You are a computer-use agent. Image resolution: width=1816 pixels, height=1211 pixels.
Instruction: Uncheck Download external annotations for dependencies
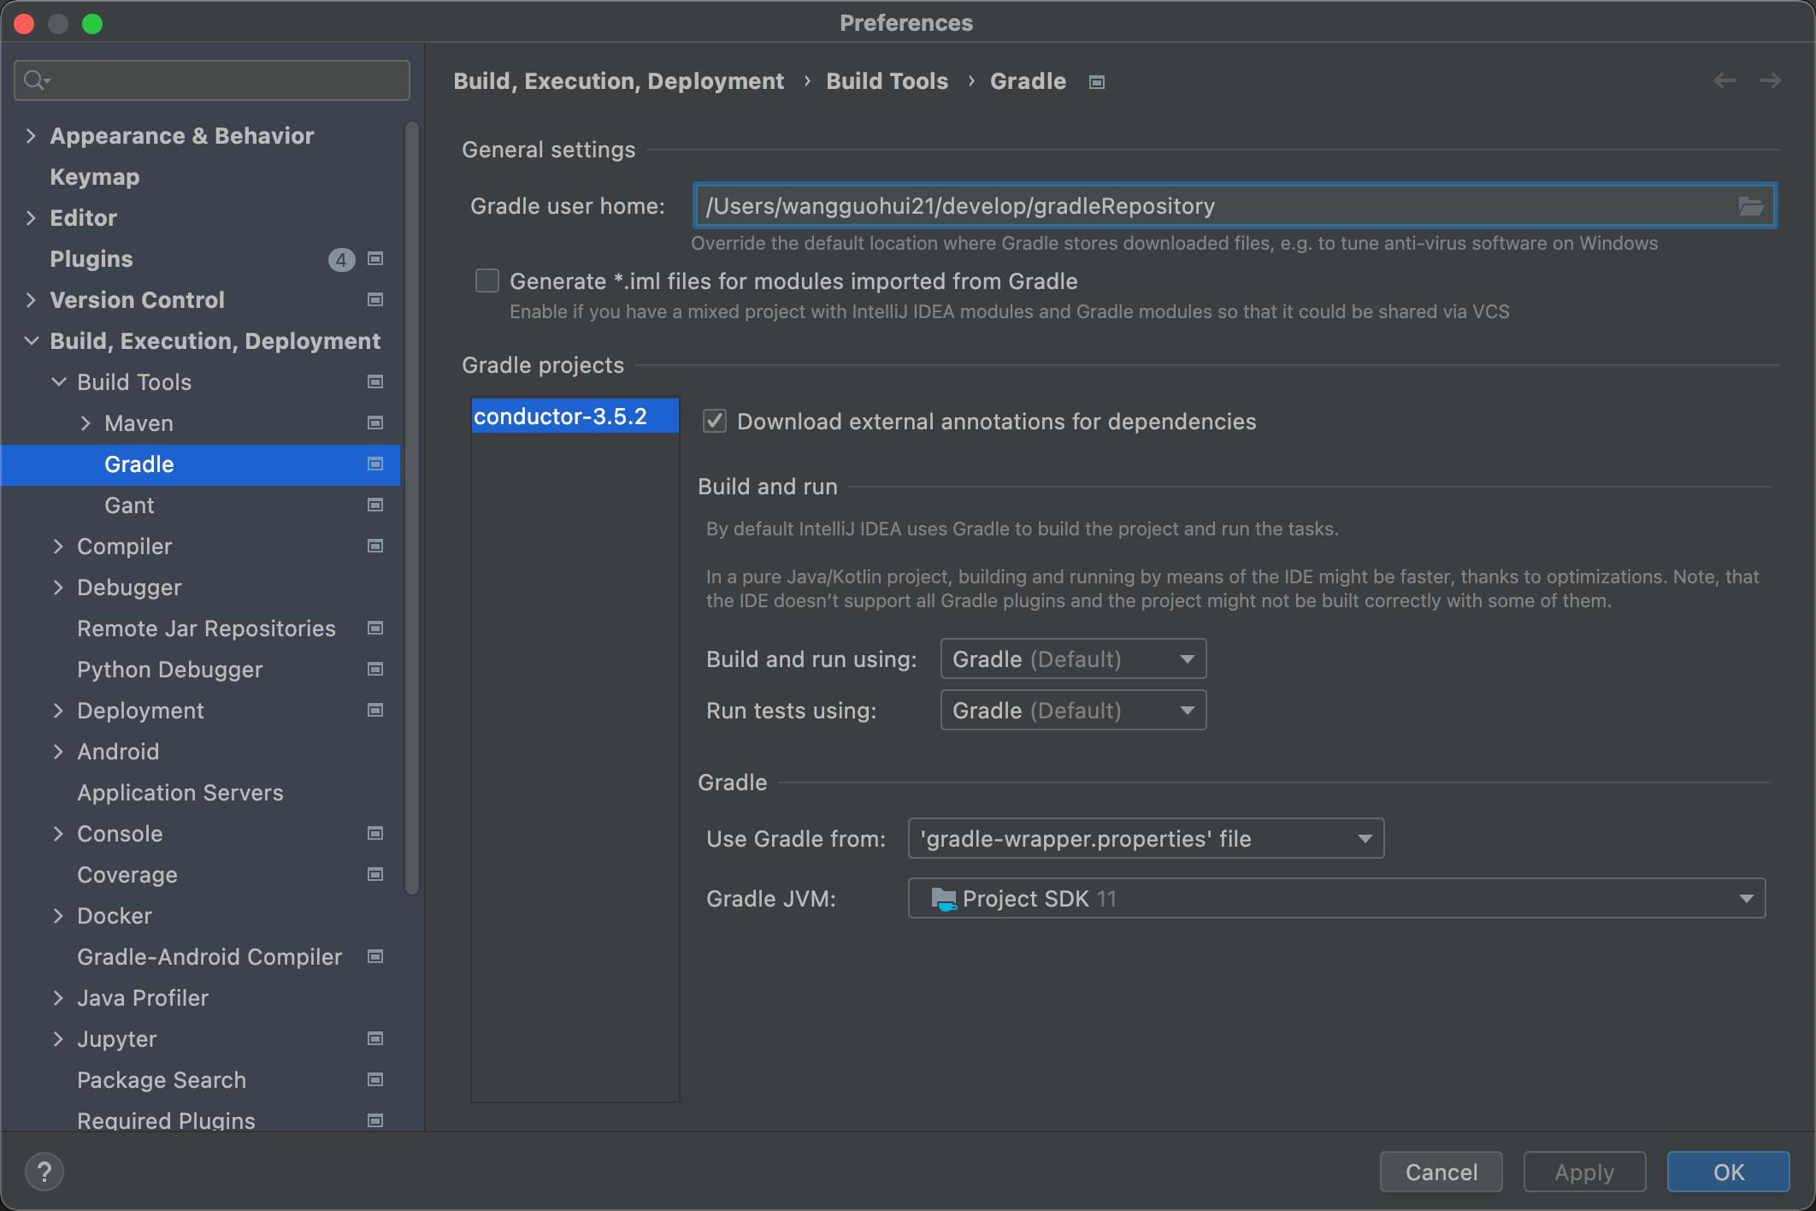(x=715, y=421)
